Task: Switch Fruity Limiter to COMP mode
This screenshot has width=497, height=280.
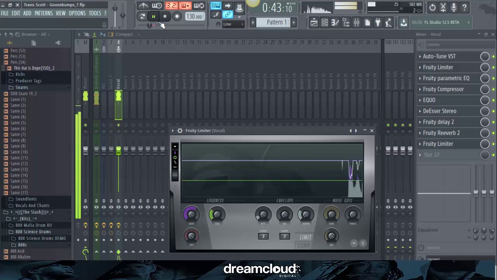Action: [304, 245]
